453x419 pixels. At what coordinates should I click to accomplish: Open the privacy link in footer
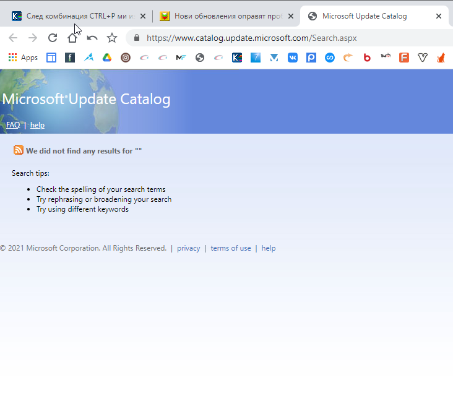pos(188,248)
